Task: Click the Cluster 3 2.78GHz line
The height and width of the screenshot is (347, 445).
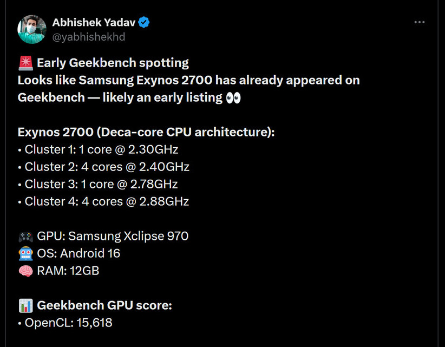Action: click(x=101, y=184)
